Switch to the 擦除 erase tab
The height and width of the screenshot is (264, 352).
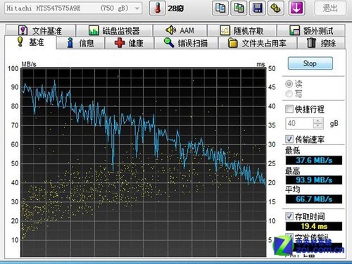click(x=321, y=43)
